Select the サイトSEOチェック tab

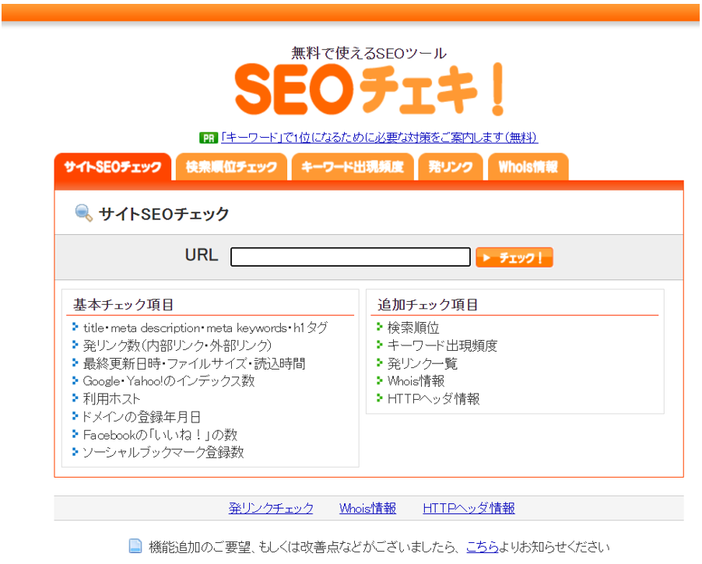113,167
